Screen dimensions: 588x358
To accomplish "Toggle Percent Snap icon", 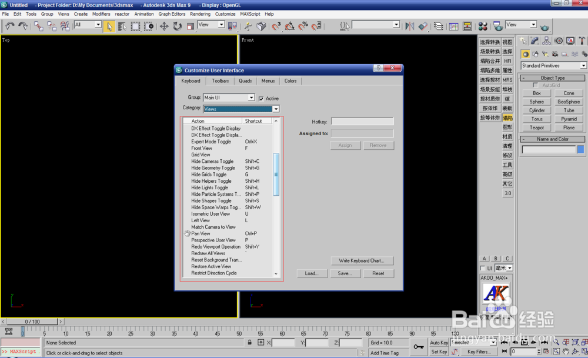I will click(303, 26).
